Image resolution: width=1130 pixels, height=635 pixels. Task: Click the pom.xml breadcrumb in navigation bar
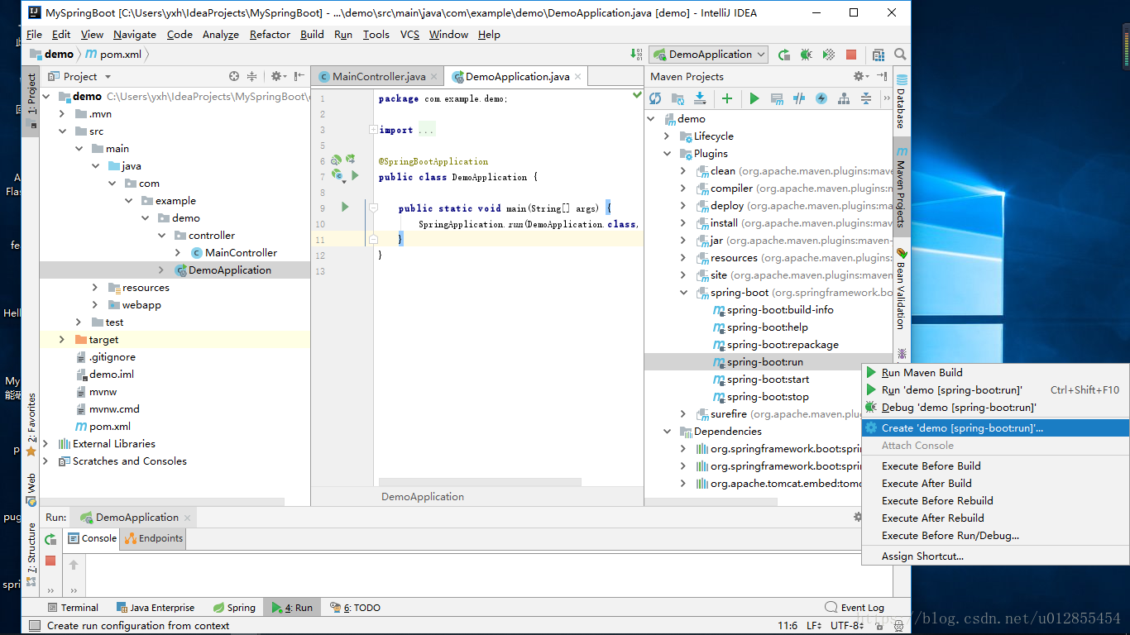click(113, 55)
